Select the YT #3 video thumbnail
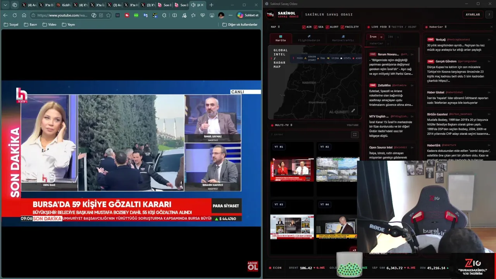The width and height of the screenshot is (496, 279). (292, 227)
